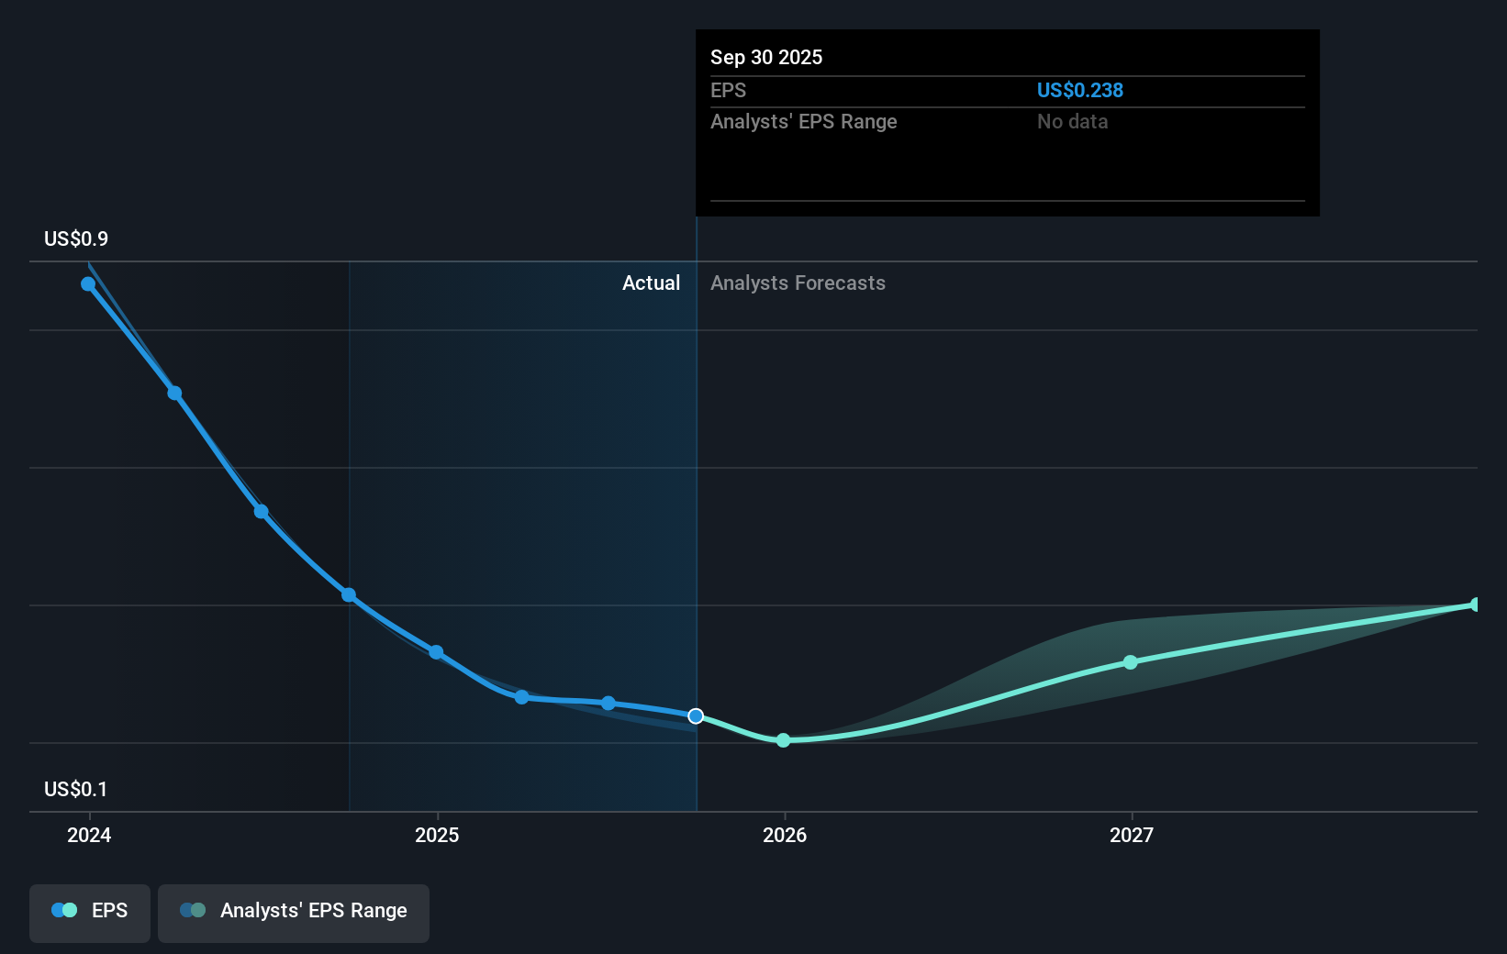Click the US$0.238 EPS value in tooltip

click(x=1081, y=90)
